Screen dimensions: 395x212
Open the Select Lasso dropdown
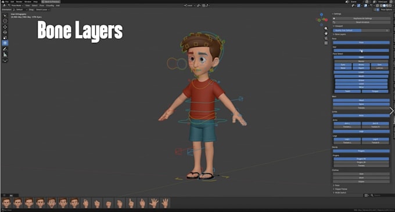(42, 9)
